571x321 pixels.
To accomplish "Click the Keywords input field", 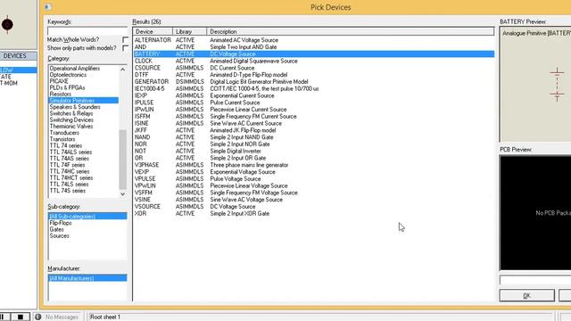I will coord(87,31).
